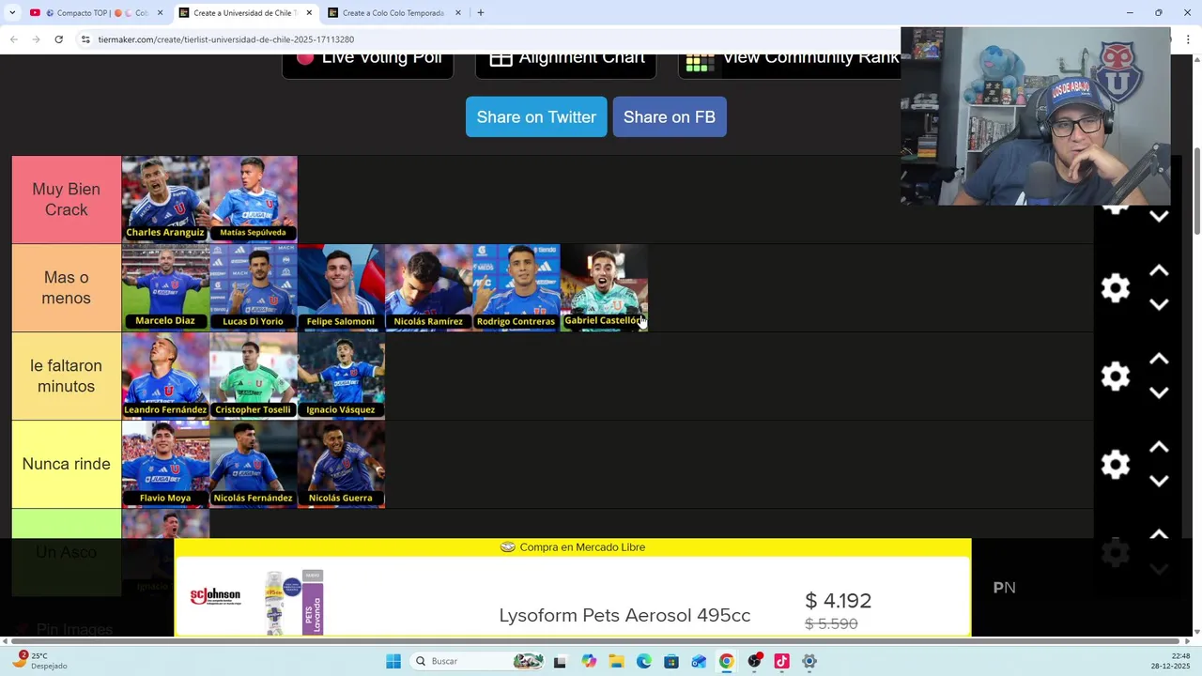Select Ignacio Vásquez player image
Image resolution: width=1202 pixels, height=676 pixels.
pyautogui.click(x=341, y=376)
